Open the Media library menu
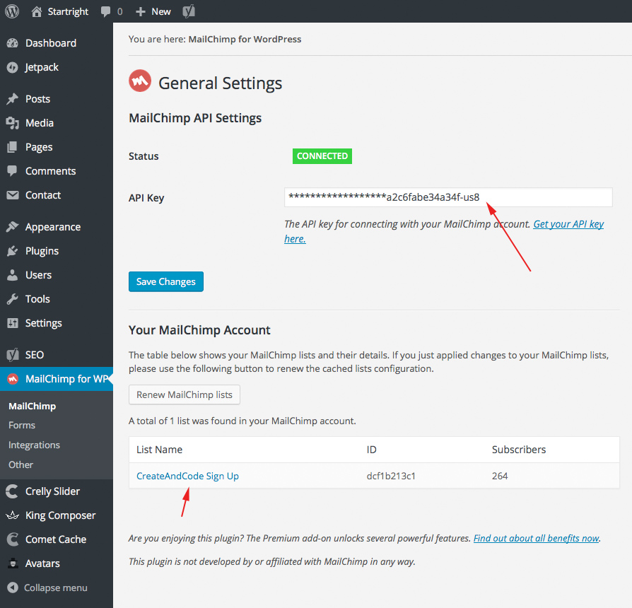 click(x=40, y=123)
